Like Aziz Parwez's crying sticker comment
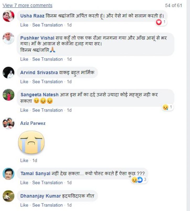Viewport: 190px width, 211px height. pyautogui.click(x=24, y=160)
